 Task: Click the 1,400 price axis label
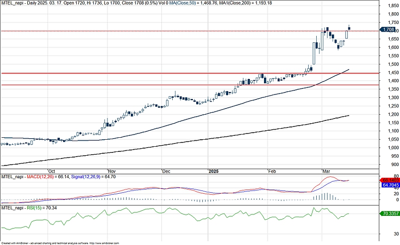point(392,81)
